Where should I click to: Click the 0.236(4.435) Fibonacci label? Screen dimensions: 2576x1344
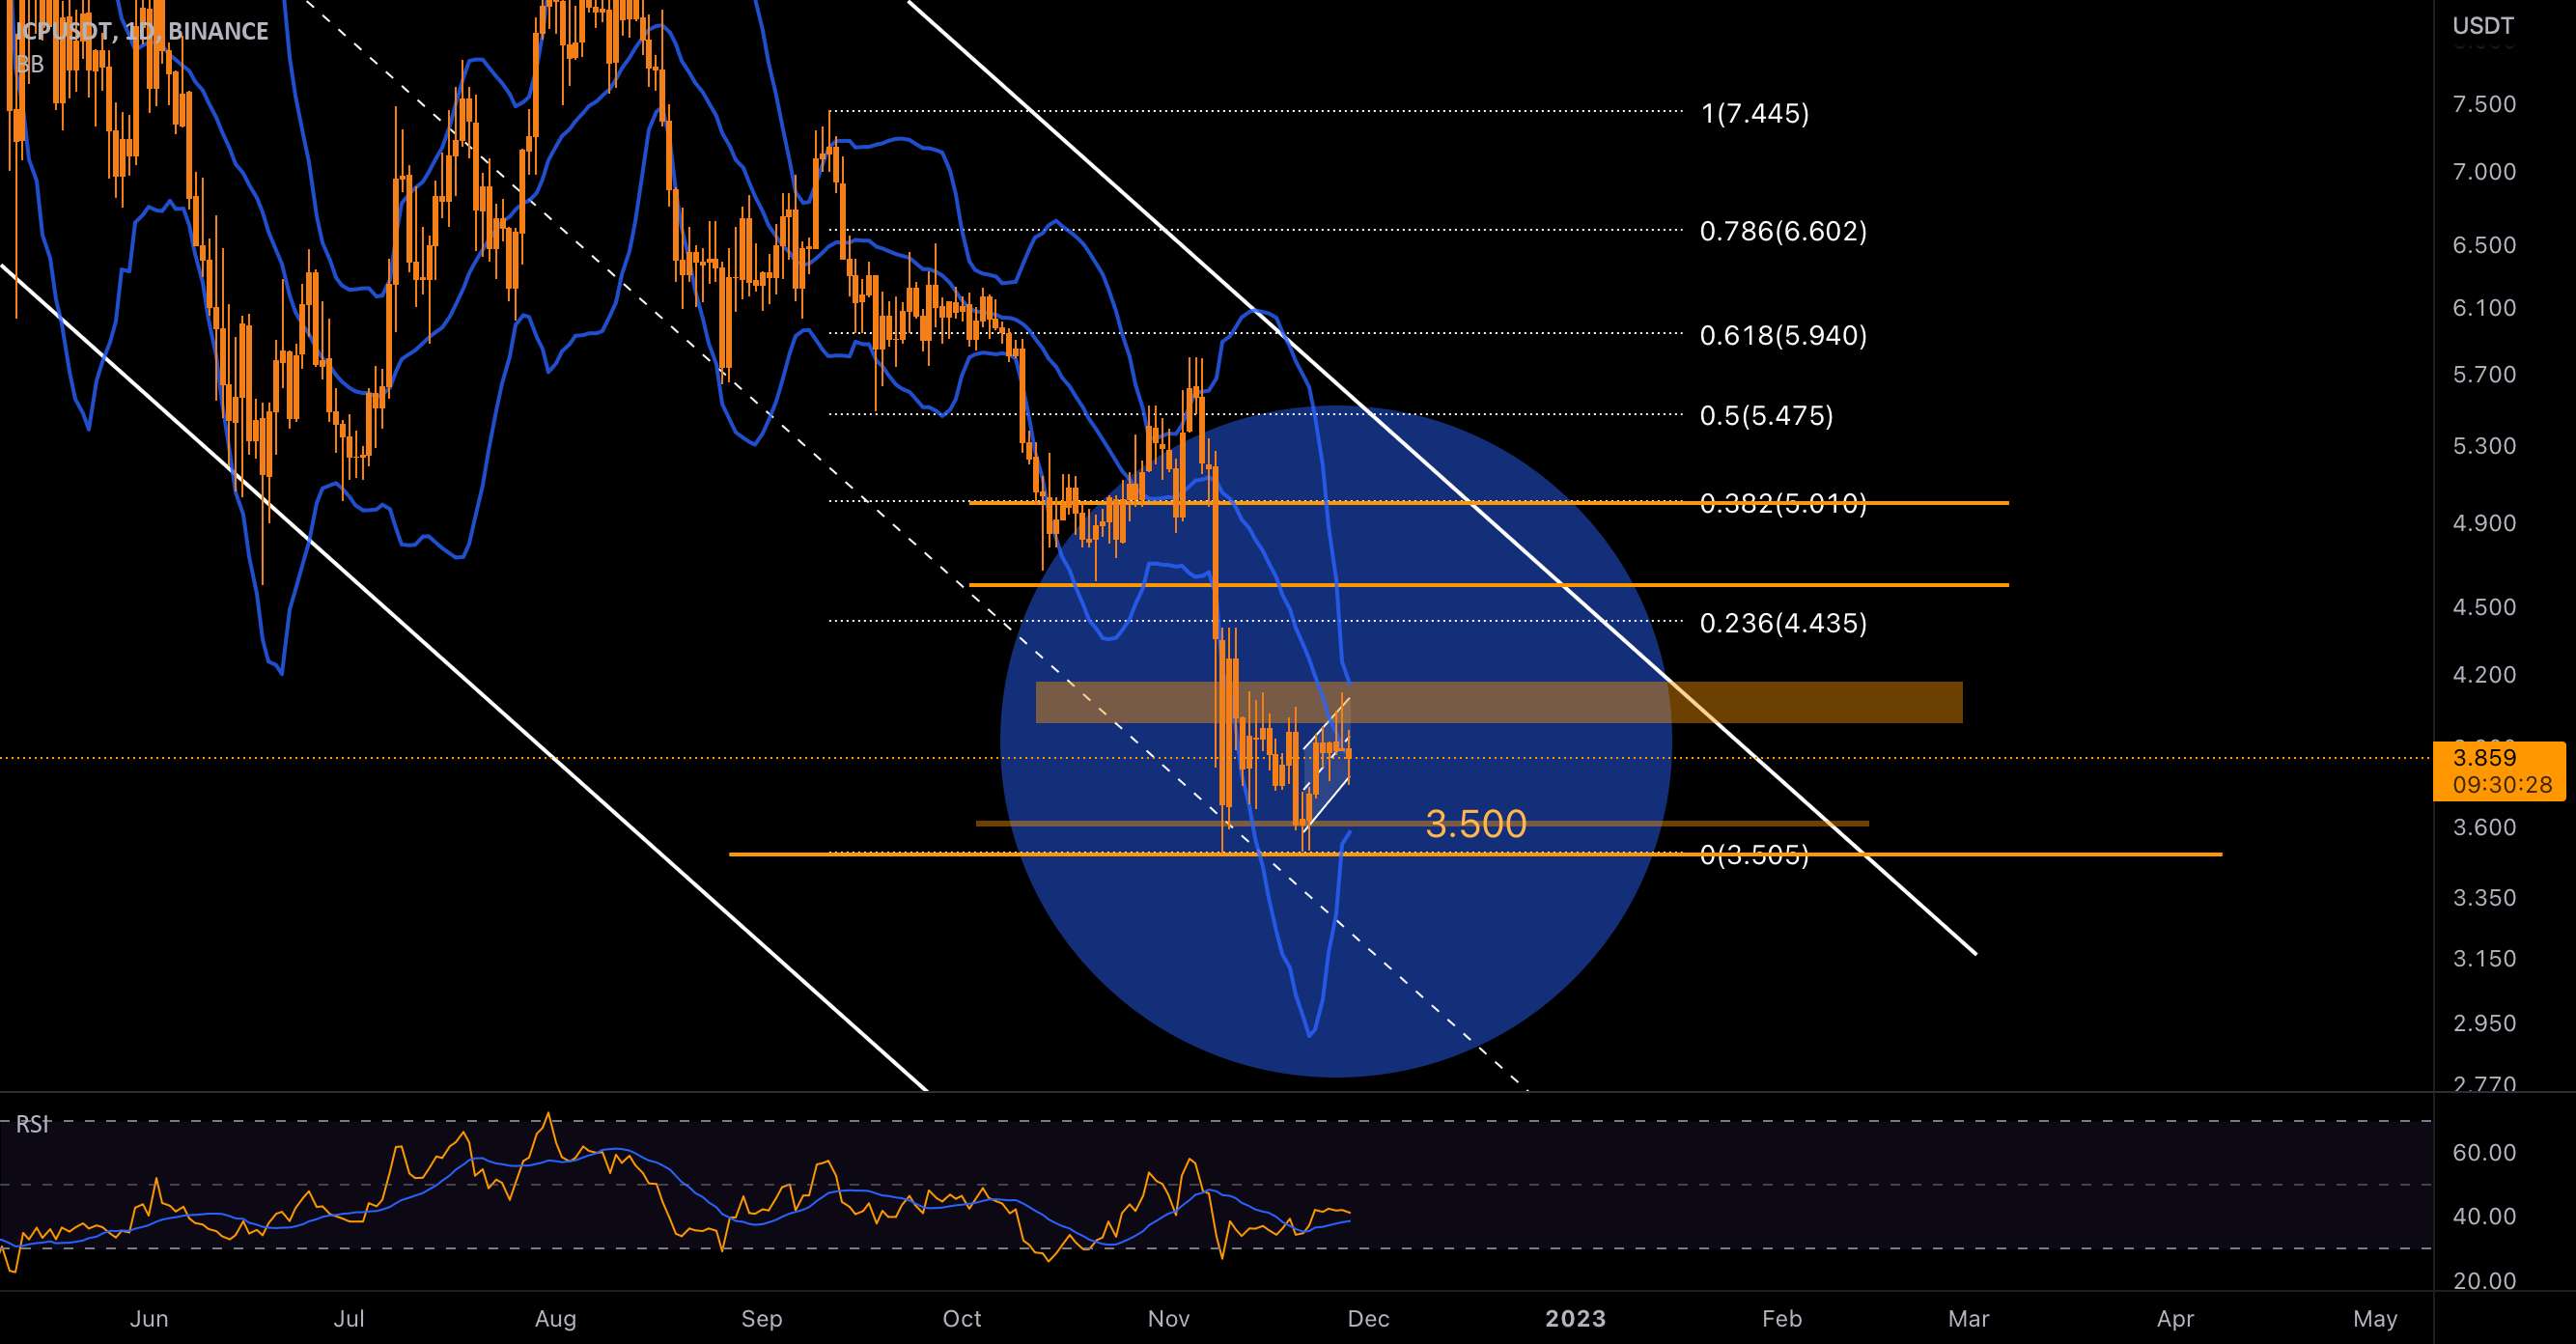click(1783, 623)
